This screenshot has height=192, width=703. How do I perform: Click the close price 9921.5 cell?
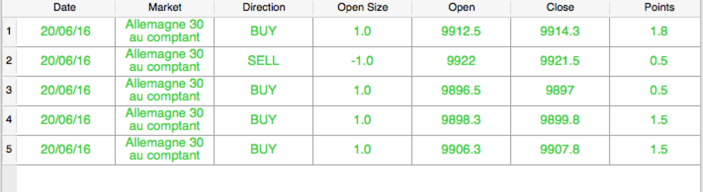coord(560,61)
